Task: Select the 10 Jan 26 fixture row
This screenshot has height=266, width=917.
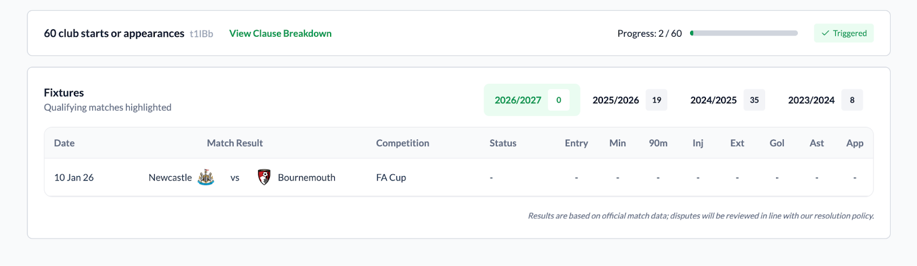Action: [x=74, y=178]
